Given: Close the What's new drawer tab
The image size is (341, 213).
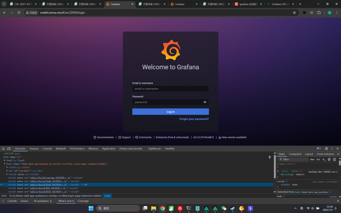Looking at the screenshot, I should coord(73,201).
